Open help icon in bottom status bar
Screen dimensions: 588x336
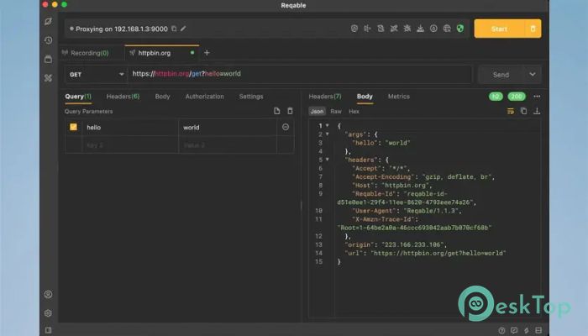501,330
